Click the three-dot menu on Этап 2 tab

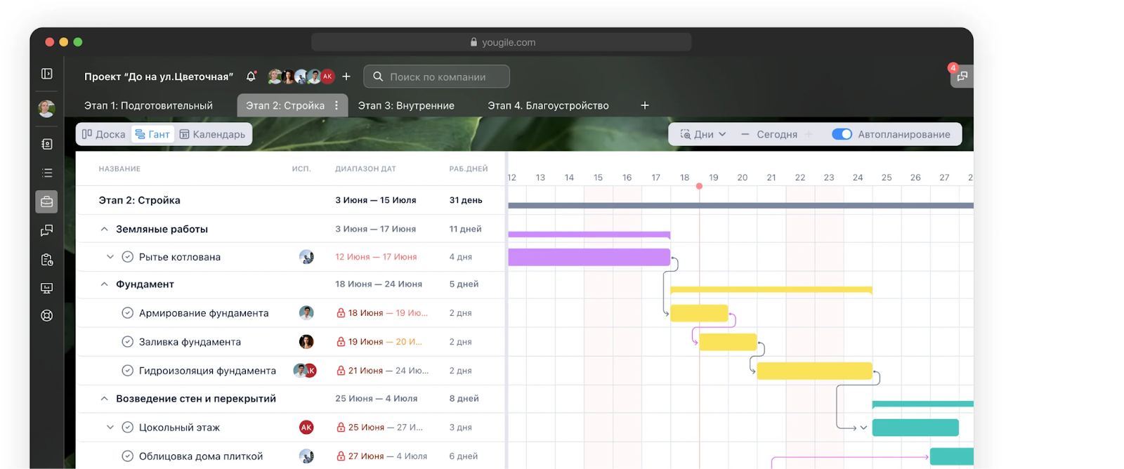point(336,105)
